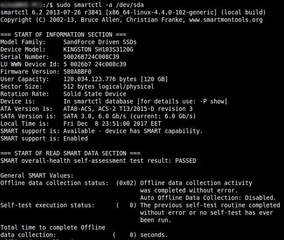The height and width of the screenshot is (240, 284).
Task: Click the KINGSTON SH103S3120G device model
Action: 98,49
